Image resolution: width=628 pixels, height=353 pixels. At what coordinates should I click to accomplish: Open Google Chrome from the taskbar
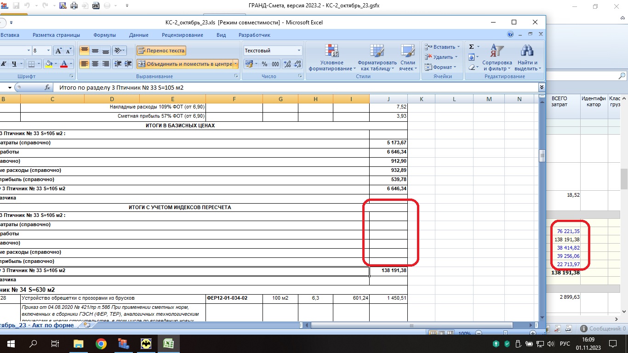101,344
